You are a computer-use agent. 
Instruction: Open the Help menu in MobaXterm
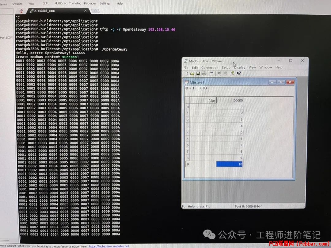pyautogui.click(x=120, y=3)
